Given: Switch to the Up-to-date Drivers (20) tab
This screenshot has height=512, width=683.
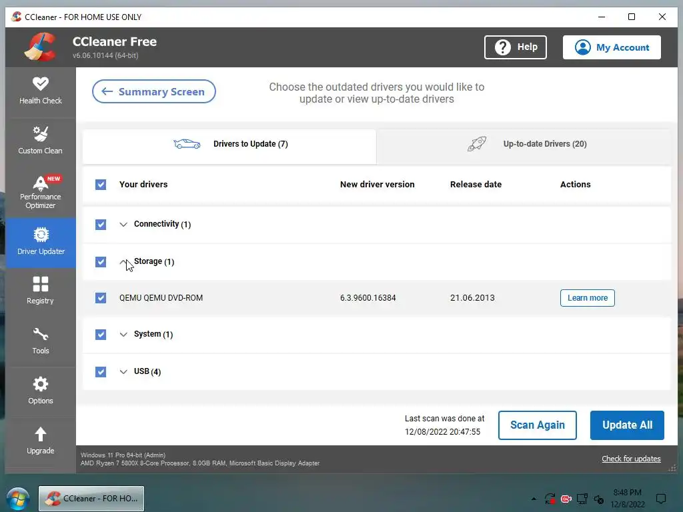Looking at the screenshot, I should coord(524,147).
